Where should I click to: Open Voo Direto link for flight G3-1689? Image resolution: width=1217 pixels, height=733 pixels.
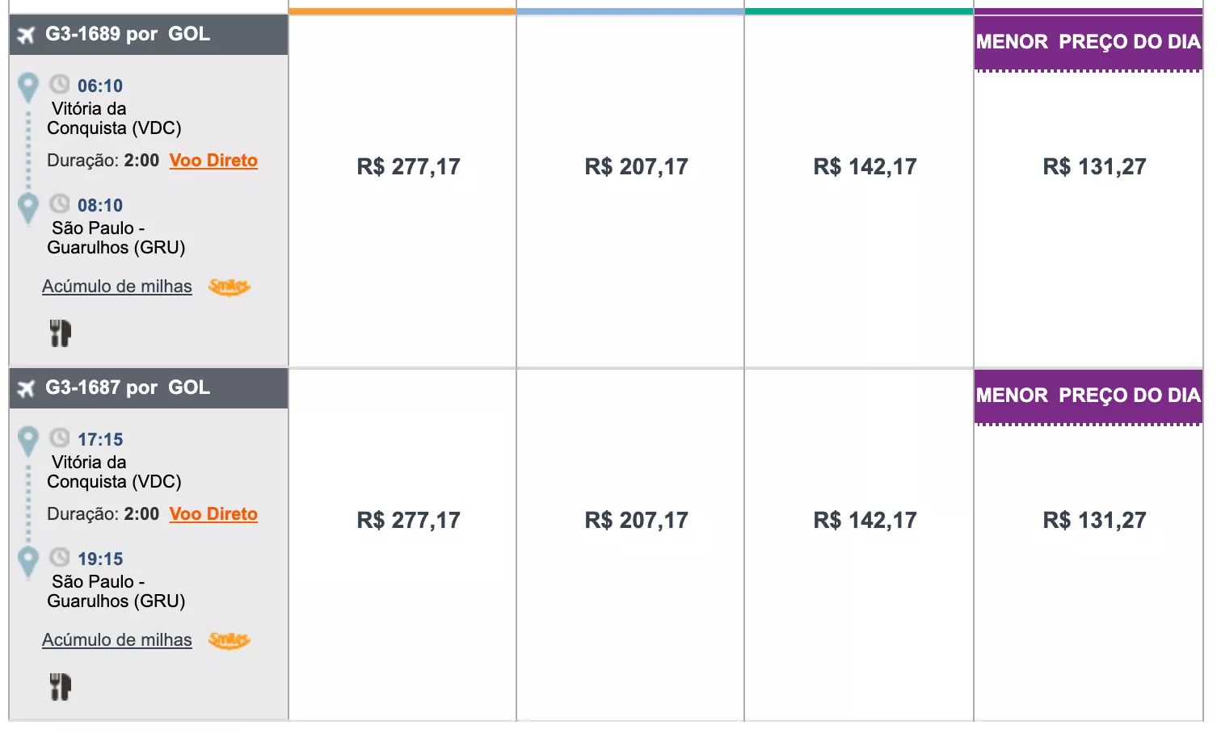point(213,161)
